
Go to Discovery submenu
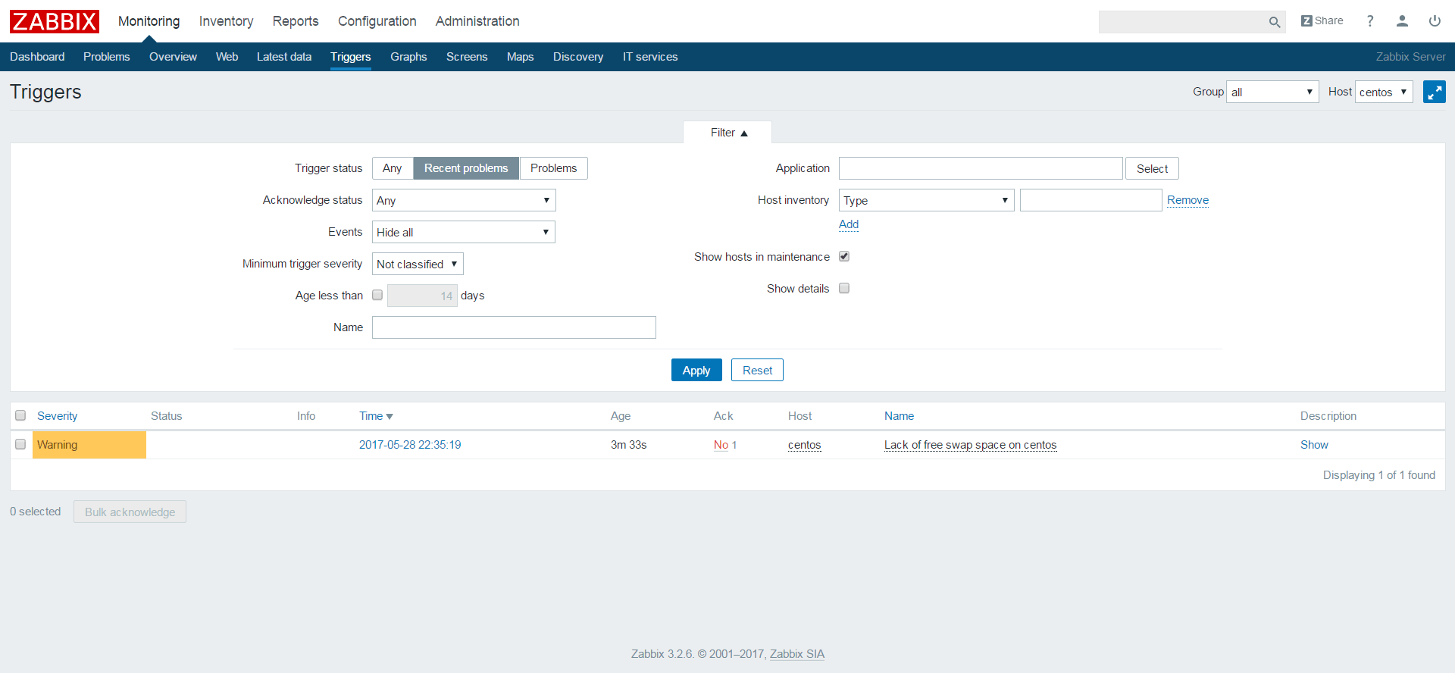pyautogui.click(x=578, y=57)
